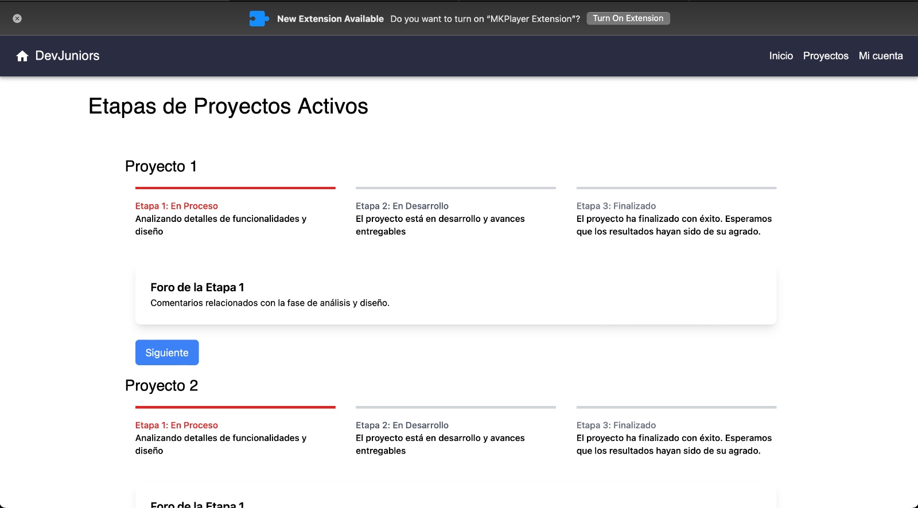Click Proyecto 1 text 'El proyecto está en desarrollo y avances entregables'
Viewport: 918px width, 508px height.
coord(440,225)
